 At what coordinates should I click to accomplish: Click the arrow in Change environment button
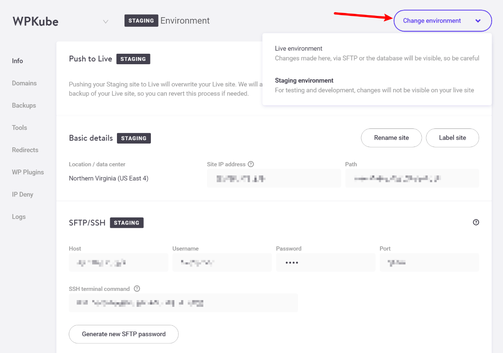click(478, 21)
